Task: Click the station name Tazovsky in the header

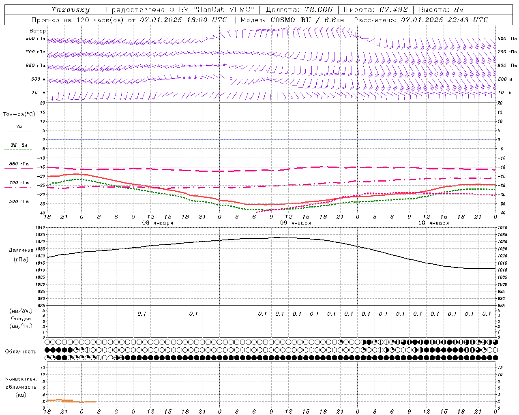Action: pos(71,10)
